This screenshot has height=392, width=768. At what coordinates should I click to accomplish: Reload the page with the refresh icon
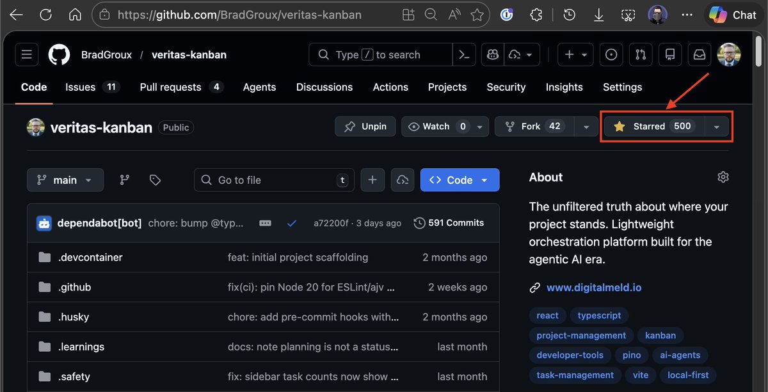45,15
